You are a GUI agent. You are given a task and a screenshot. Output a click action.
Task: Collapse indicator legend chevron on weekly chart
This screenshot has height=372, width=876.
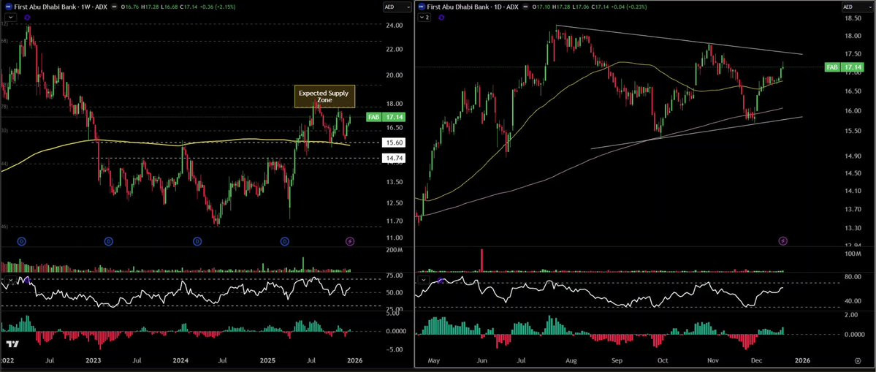(x=9, y=18)
